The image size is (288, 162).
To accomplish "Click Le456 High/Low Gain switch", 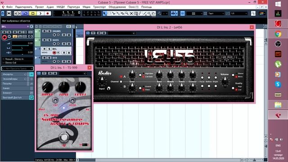I will (140, 75).
